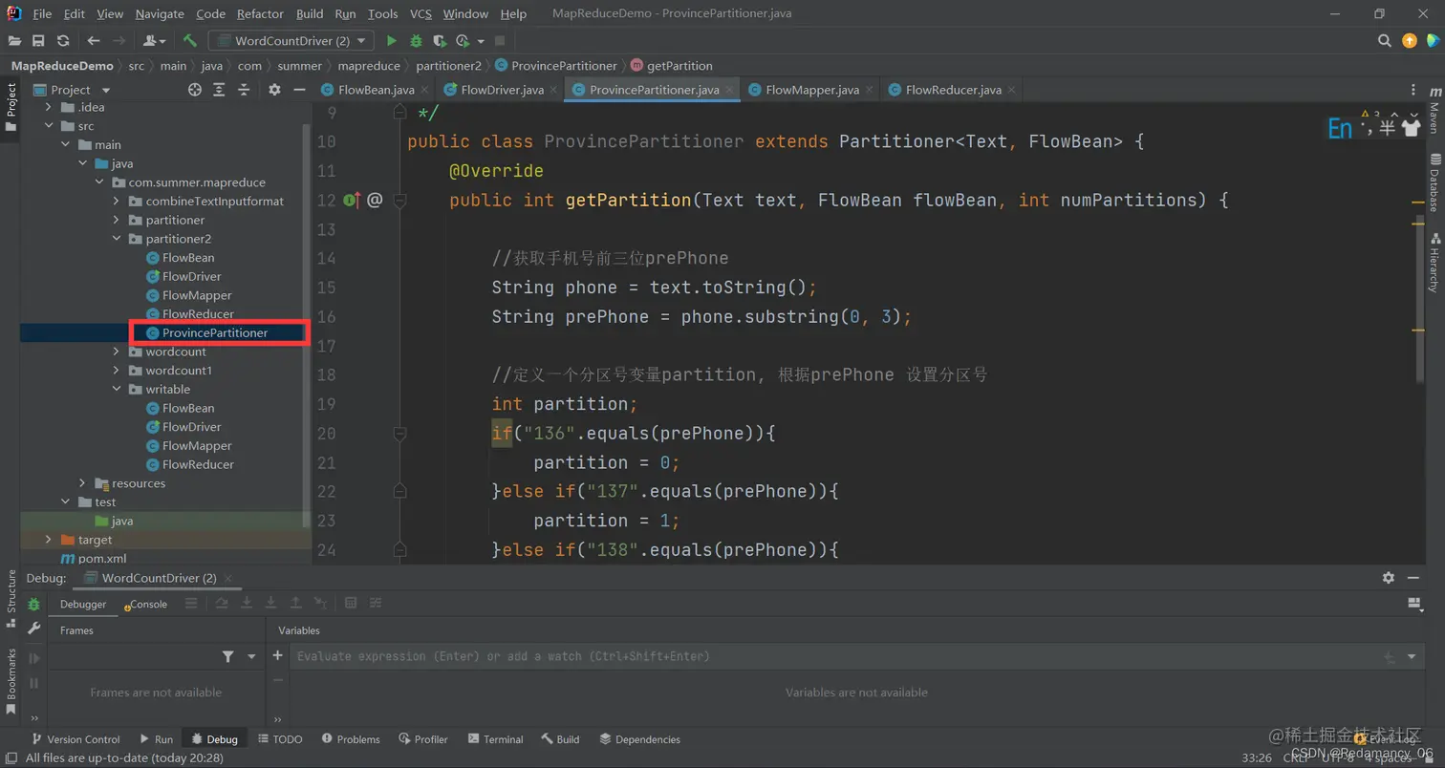Toggle the Debug tool window button
The image size is (1445, 768).
point(214,739)
